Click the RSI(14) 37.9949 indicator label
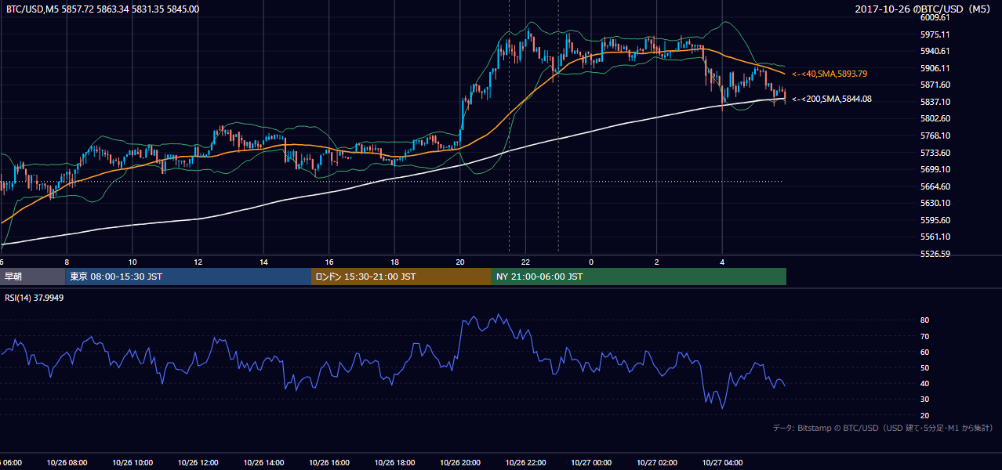Viewport: 1002px width, 470px height. pyautogui.click(x=34, y=298)
